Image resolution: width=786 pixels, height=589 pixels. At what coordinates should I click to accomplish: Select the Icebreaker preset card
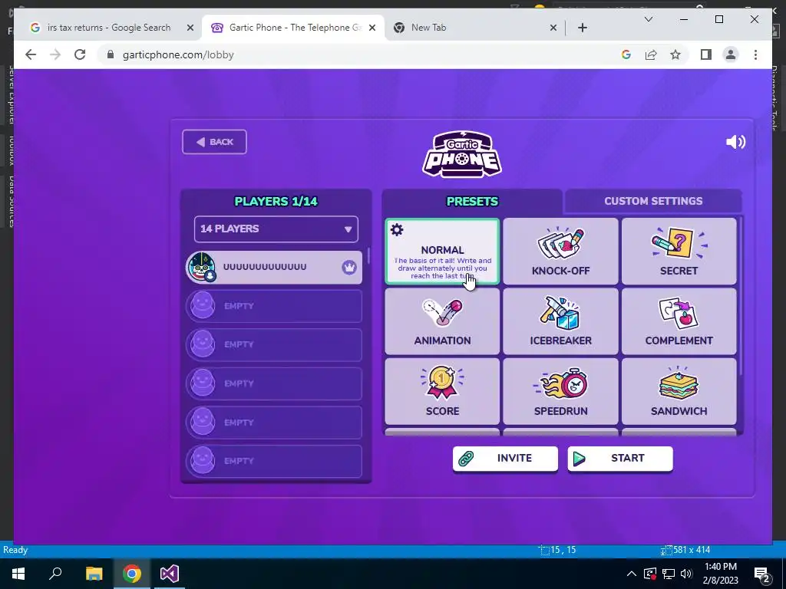[560, 321]
